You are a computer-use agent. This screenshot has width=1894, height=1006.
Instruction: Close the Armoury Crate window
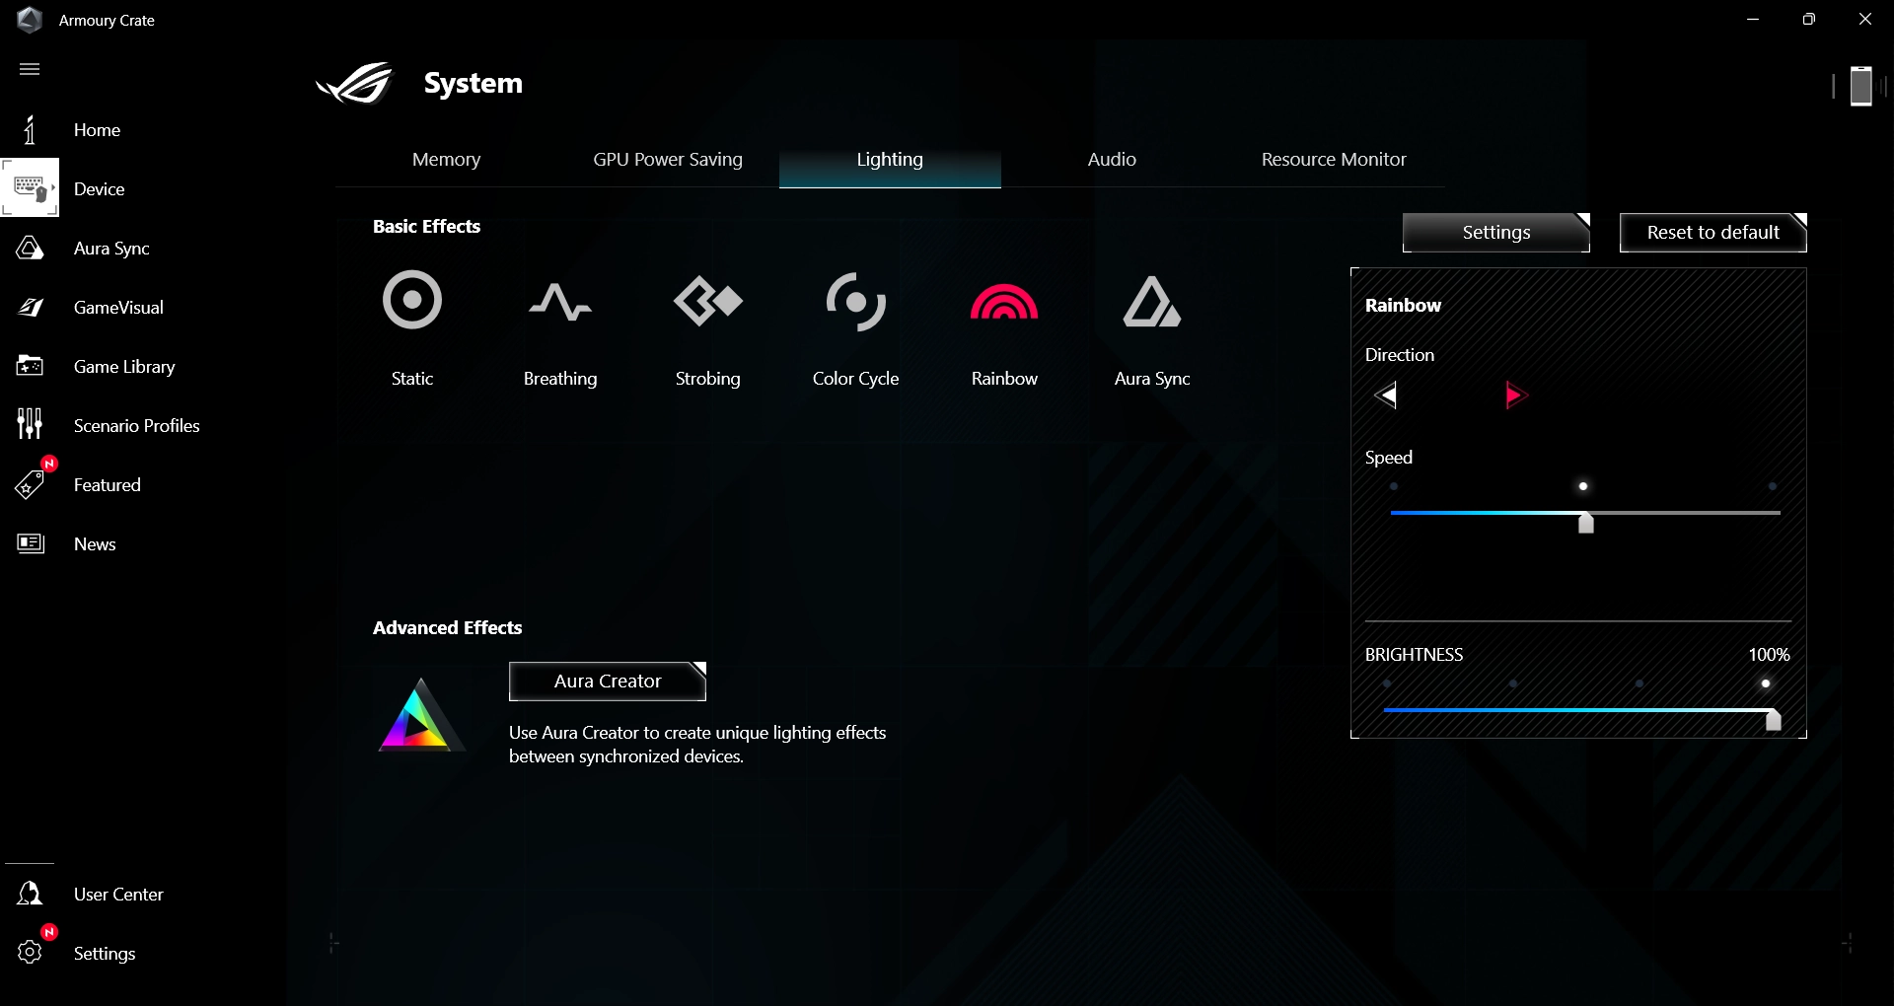[1864, 20]
